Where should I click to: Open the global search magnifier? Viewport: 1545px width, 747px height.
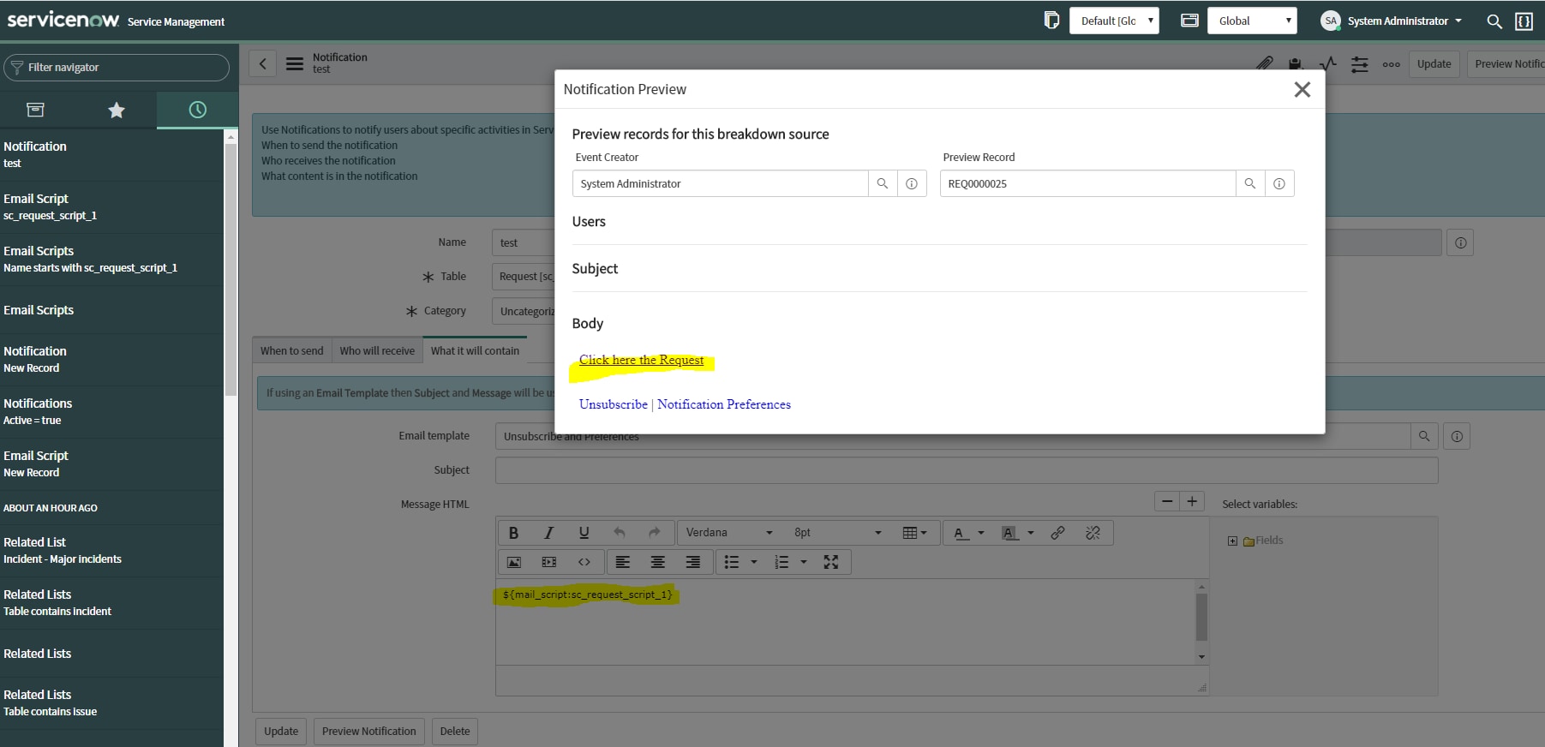(1494, 21)
